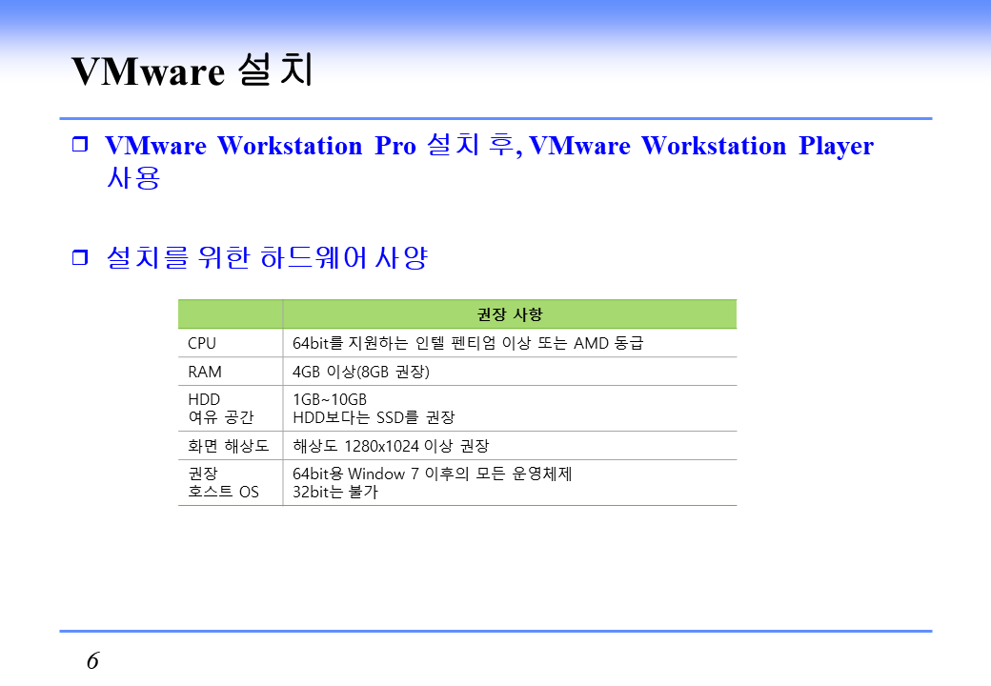The height and width of the screenshot is (686, 991).
Task: Click the slide page number 6
Action: click(x=93, y=660)
